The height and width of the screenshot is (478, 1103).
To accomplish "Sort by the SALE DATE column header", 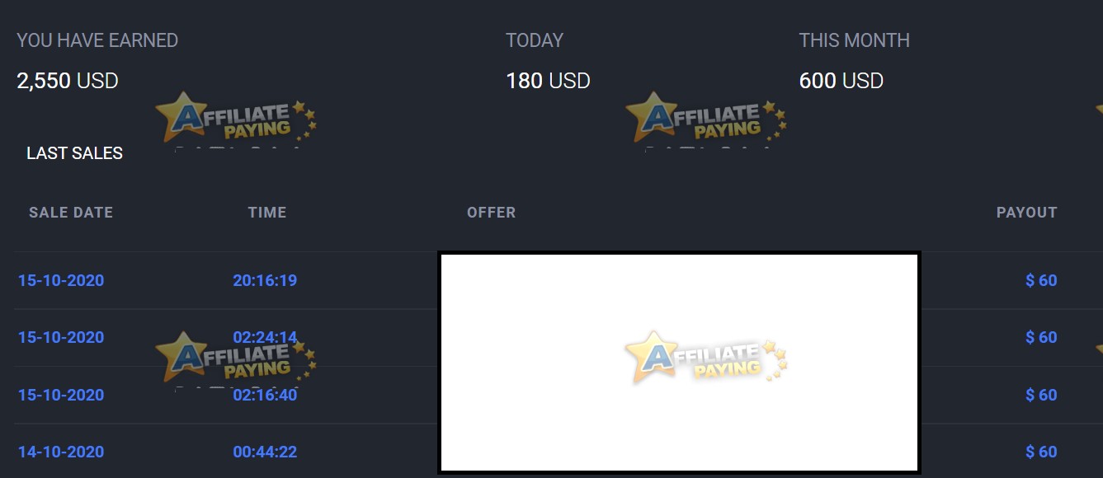I will 70,212.
